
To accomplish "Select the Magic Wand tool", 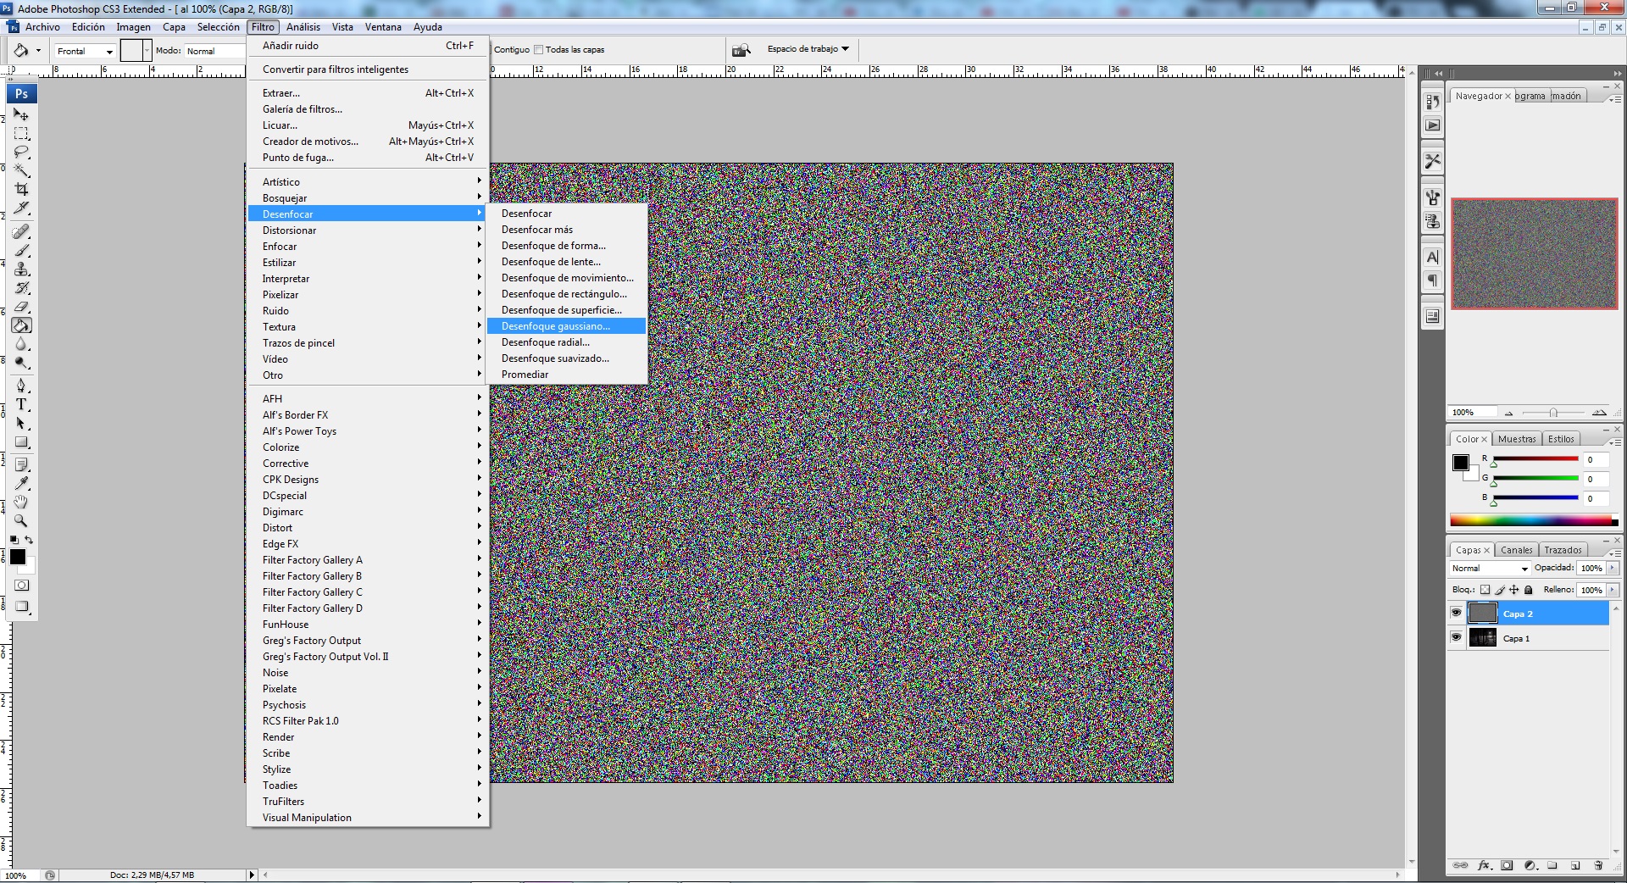I will [x=21, y=170].
